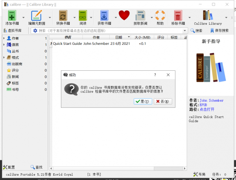Sort by the 书名 column header

pos(67,37)
